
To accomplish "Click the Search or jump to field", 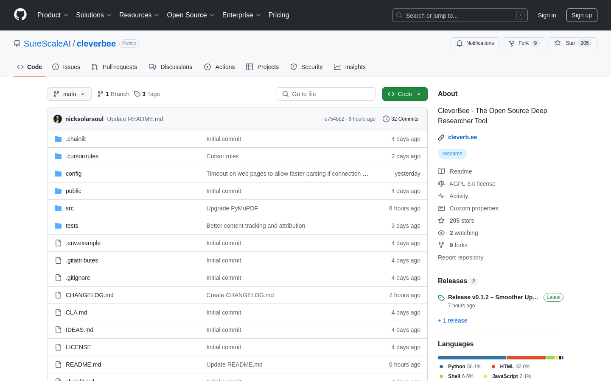I will coord(460,15).
